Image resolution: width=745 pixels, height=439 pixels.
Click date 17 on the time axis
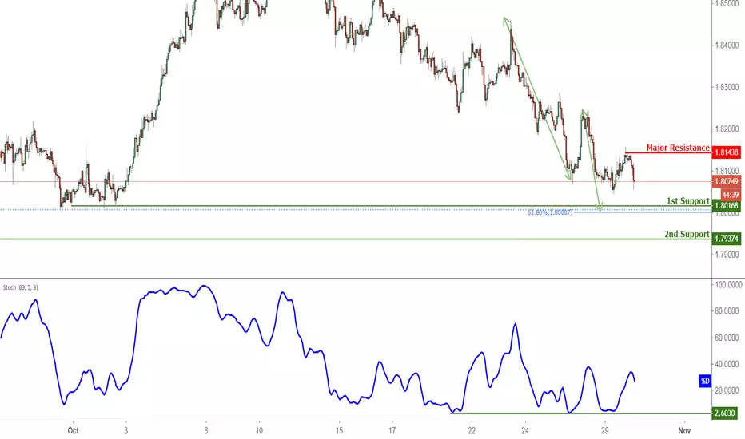[392, 431]
